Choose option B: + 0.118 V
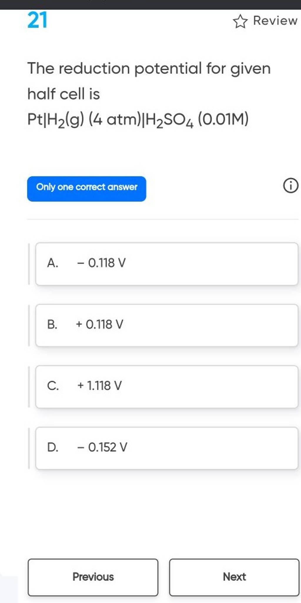The height and width of the screenshot is (603, 301). pyautogui.click(x=167, y=325)
